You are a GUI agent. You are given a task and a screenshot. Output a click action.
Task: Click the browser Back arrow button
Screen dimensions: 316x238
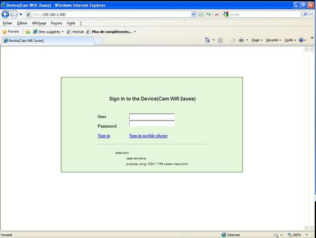coord(5,15)
